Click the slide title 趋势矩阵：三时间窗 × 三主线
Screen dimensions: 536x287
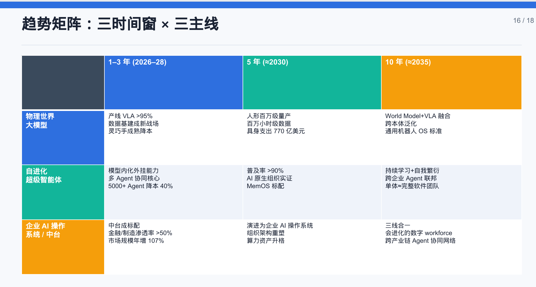pyautogui.click(x=120, y=24)
